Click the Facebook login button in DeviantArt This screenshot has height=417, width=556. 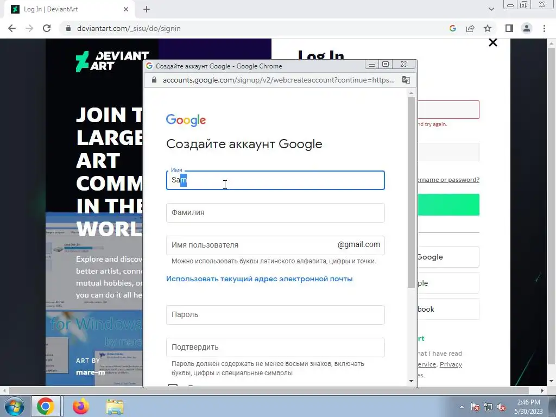pyautogui.click(x=448, y=309)
